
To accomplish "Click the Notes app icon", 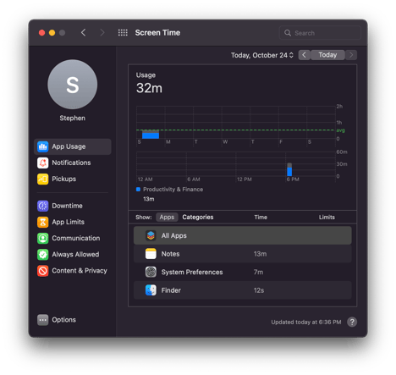I will pyautogui.click(x=151, y=254).
